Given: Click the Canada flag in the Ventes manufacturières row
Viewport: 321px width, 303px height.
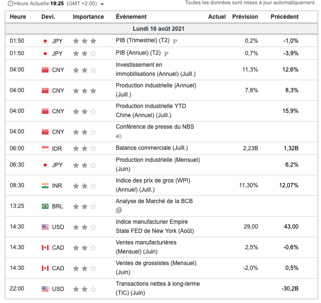Looking at the screenshot, I should tap(45, 247).
